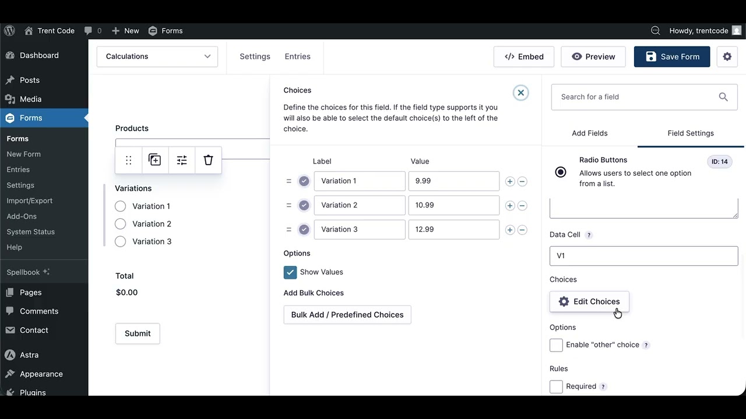Click the Edit Choices button
Image resolution: width=746 pixels, height=419 pixels.
click(x=589, y=301)
